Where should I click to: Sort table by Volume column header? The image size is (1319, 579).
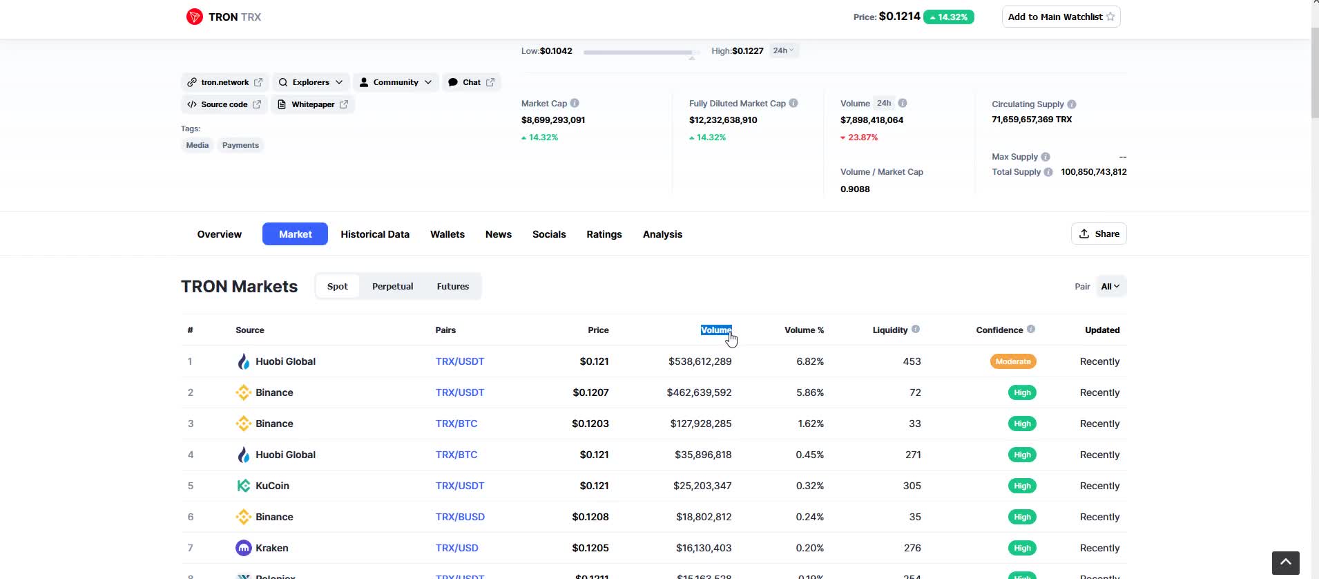(x=715, y=330)
